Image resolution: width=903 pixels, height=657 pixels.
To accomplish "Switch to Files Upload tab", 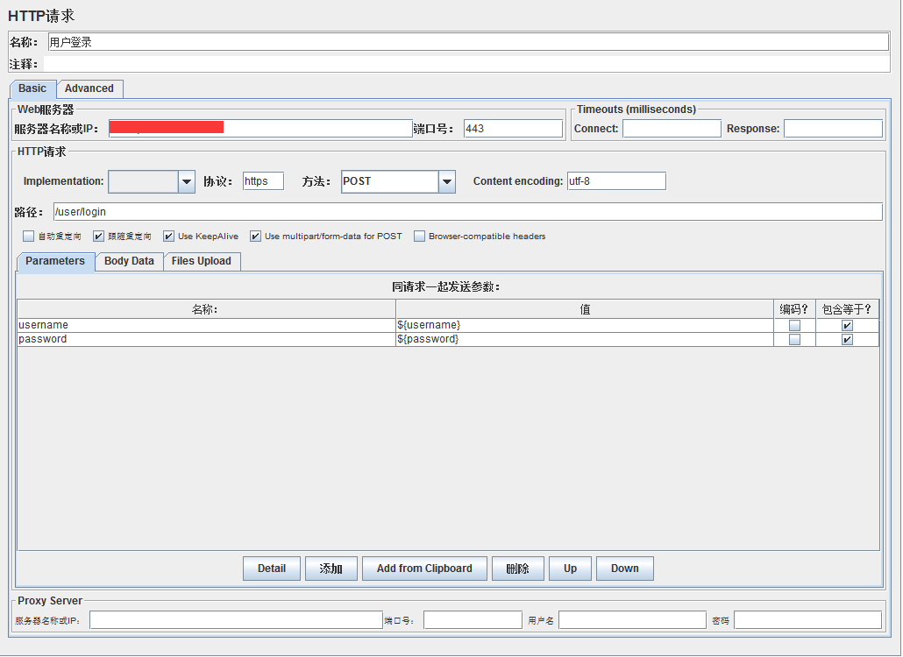I will (202, 261).
